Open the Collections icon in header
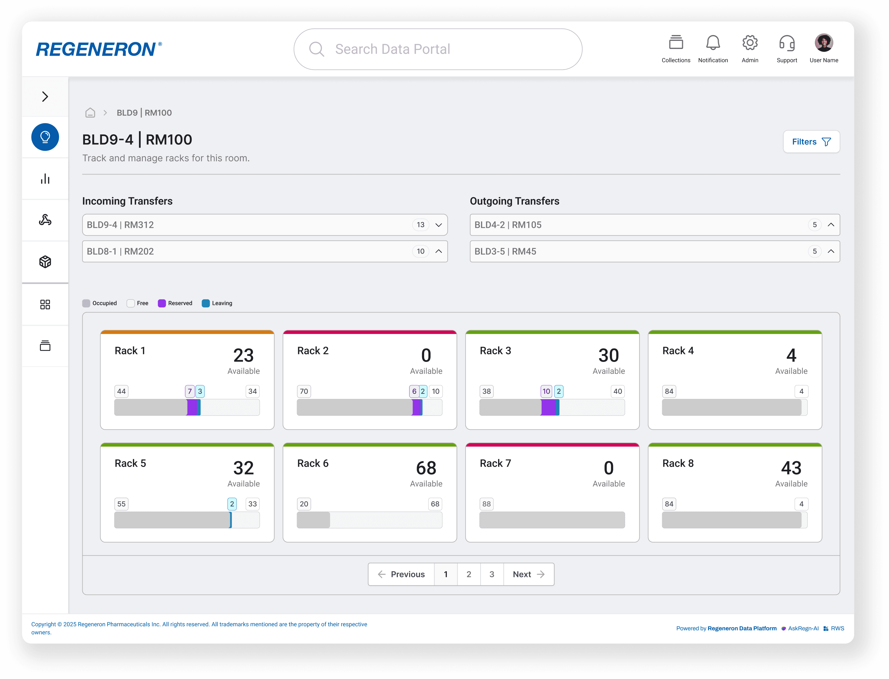 pyautogui.click(x=675, y=43)
